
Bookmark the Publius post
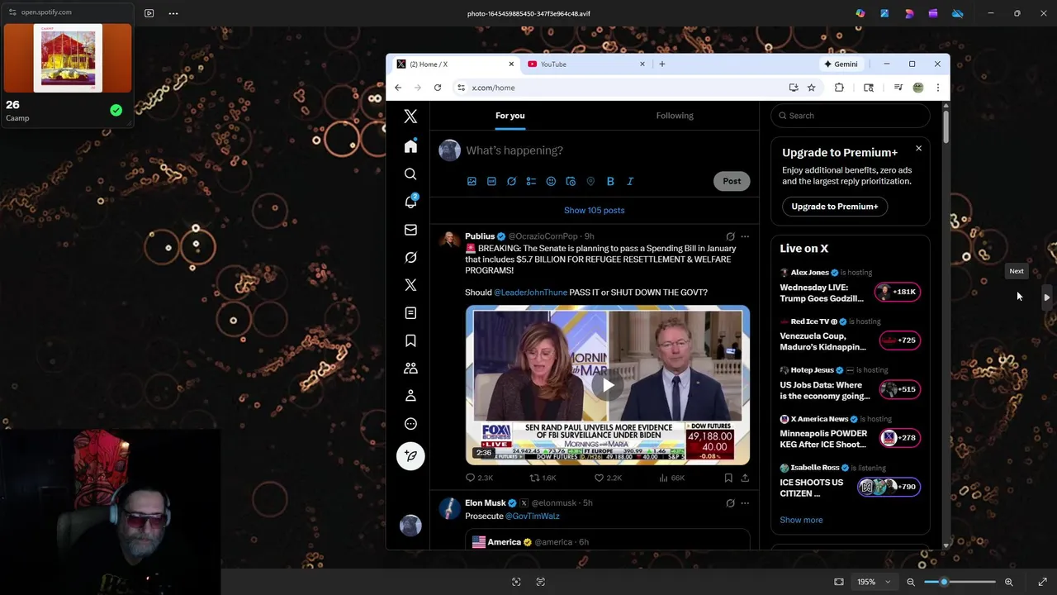(x=728, y=478)
